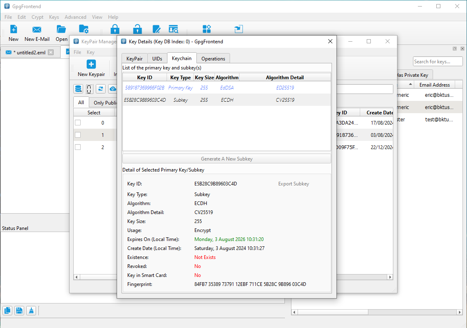Click the Verify signature magnifier icon
The image size is (467, 328).
click(x=174, y=29)
